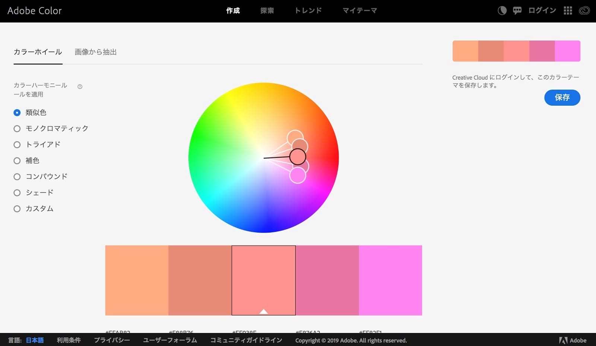Select the 補色 harmony rule
The image size is (596, 346).
(26, 160)
